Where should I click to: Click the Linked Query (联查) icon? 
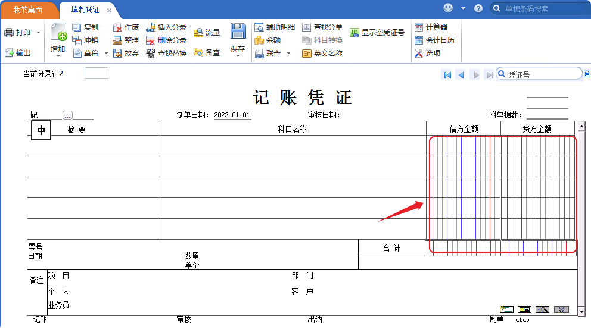click(259, 54)
